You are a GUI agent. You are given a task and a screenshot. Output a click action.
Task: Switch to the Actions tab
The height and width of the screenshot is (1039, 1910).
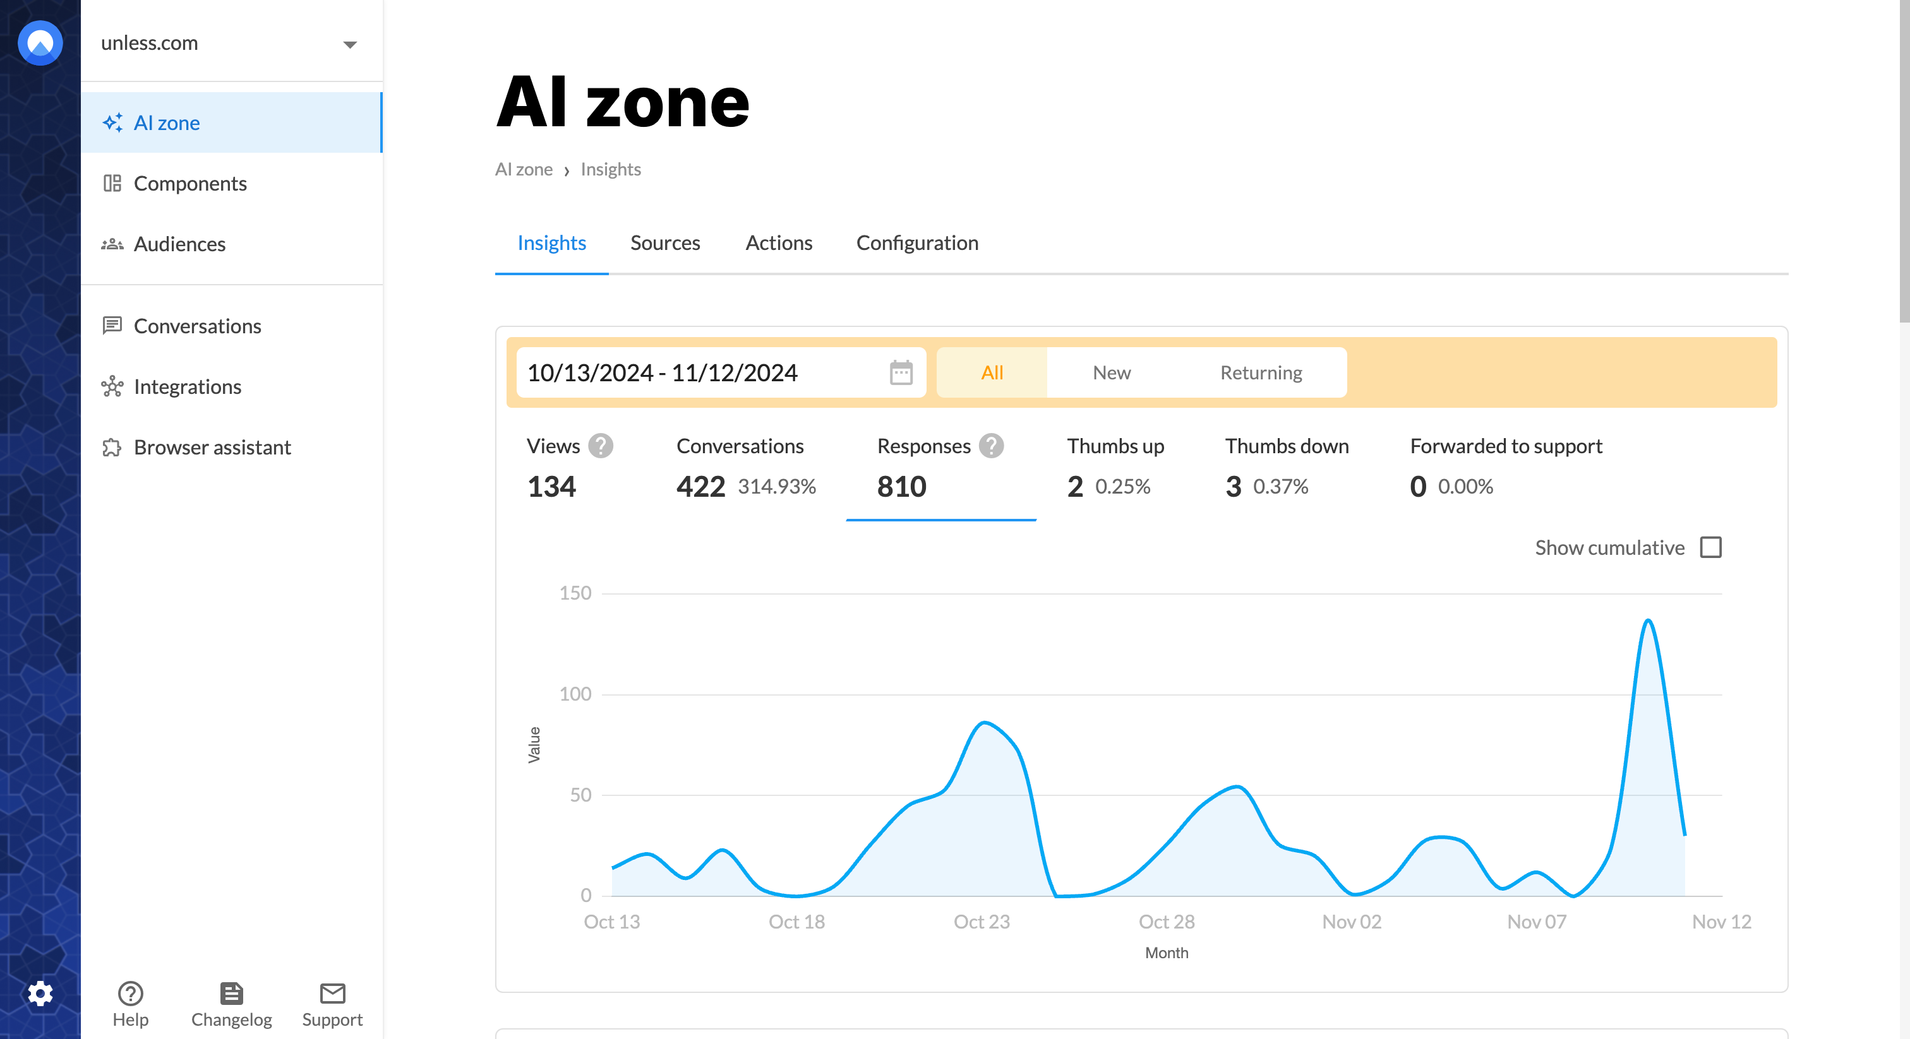[x=779, y=243]
